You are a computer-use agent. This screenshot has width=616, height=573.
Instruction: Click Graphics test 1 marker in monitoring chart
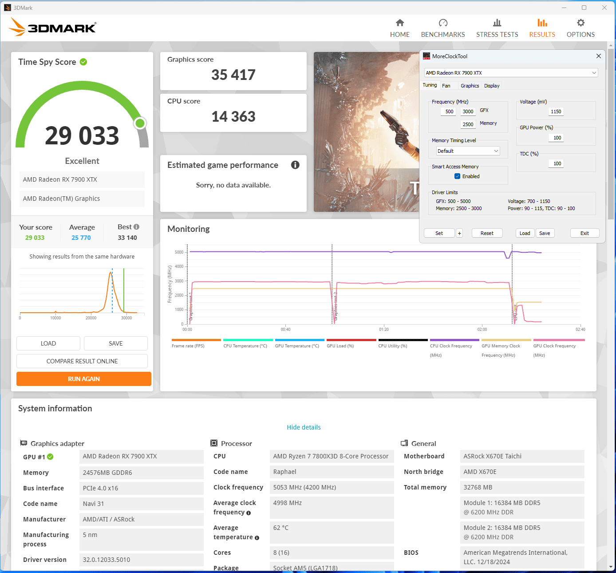click(191, 306)
